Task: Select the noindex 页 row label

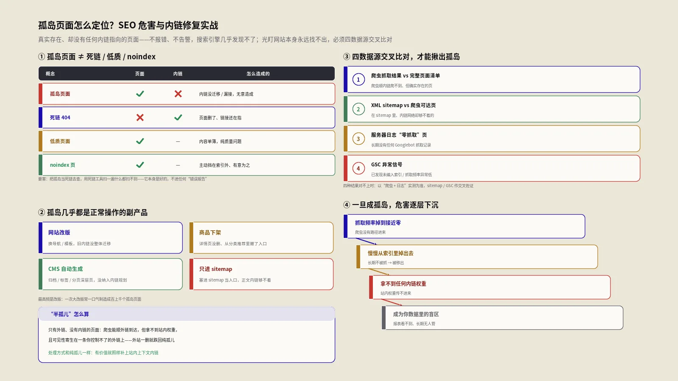Action: click(63, 165)
